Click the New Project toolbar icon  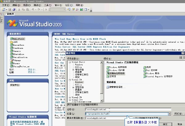coord(4,10)
